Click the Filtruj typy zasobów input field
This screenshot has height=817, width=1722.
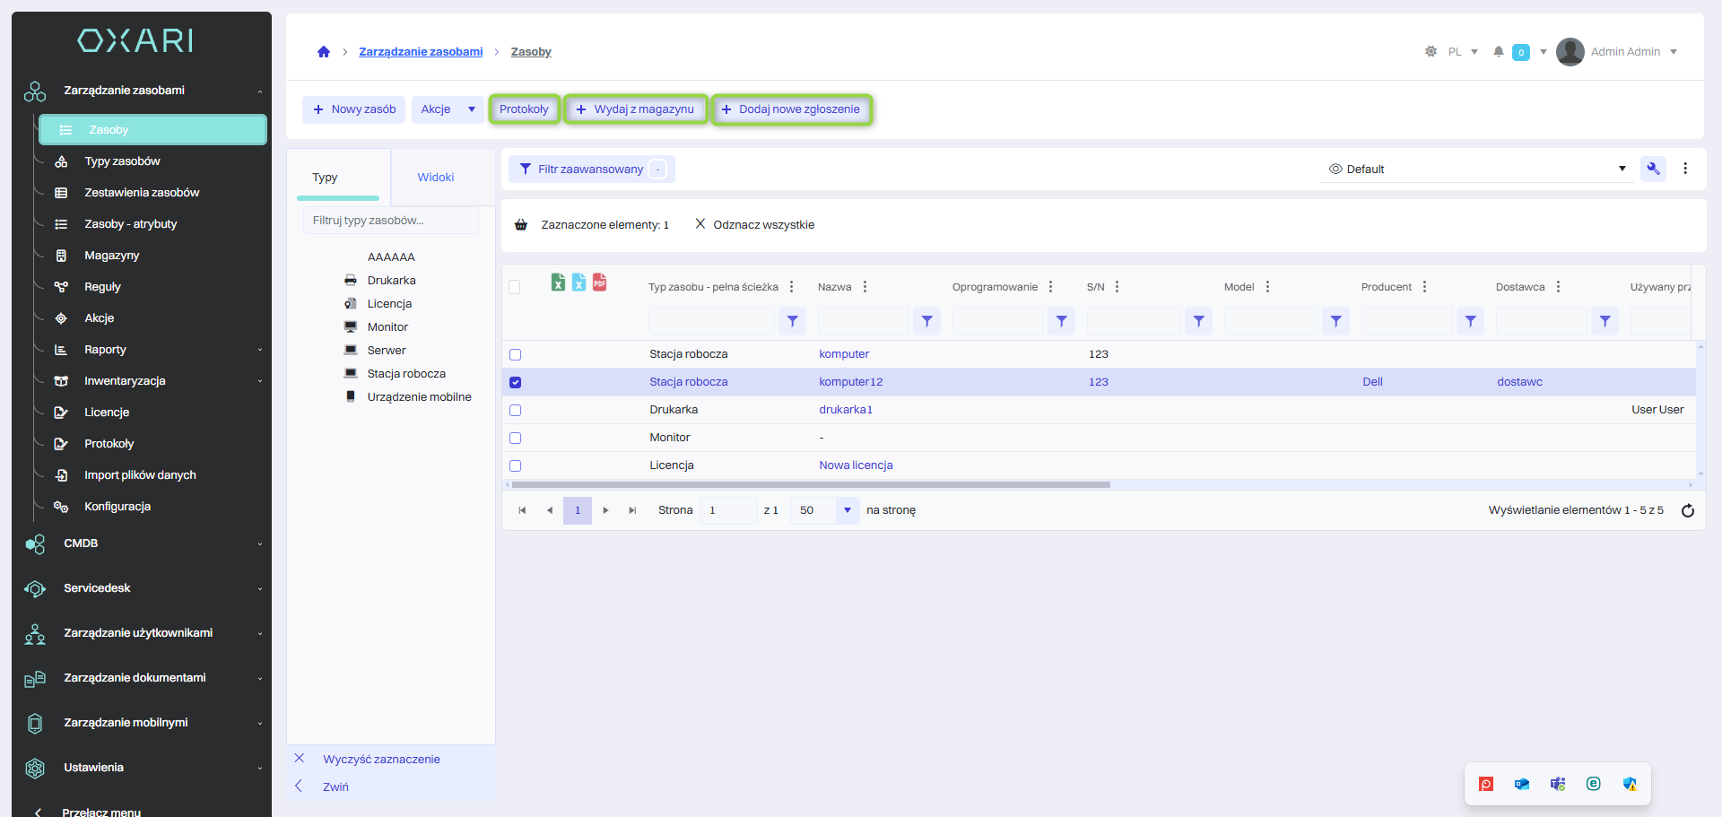point(390,221)
